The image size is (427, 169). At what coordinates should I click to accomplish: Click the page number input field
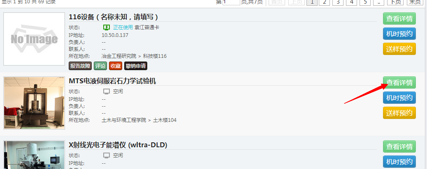pyautogui.click(x=231, y=2)
